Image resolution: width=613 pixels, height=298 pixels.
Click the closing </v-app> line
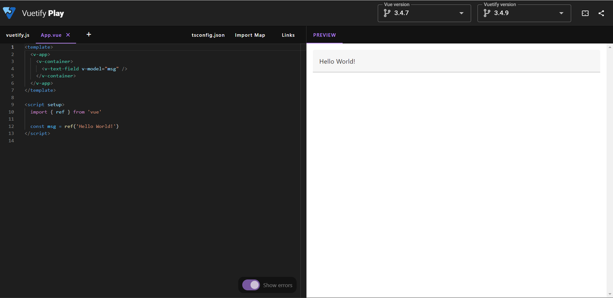pyautogui.click(x=42, y=83)
